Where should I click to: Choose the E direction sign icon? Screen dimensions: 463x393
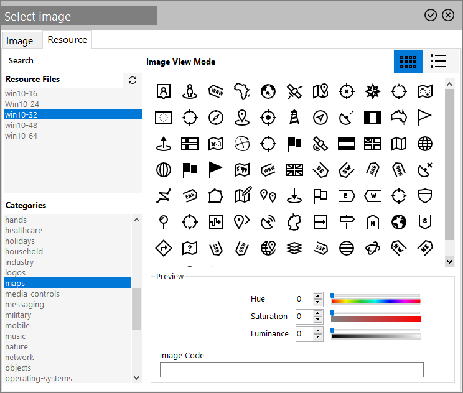[x=347, y=196]
